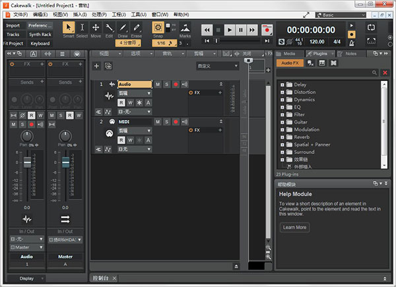Expand the Reverb folder

282,137
